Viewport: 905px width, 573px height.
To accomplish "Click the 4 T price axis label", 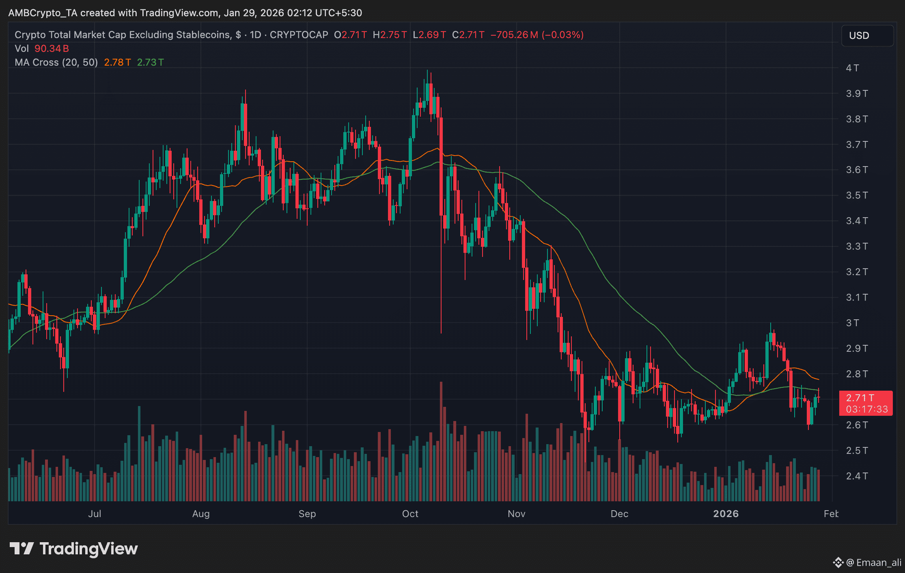I will [852, 68].
